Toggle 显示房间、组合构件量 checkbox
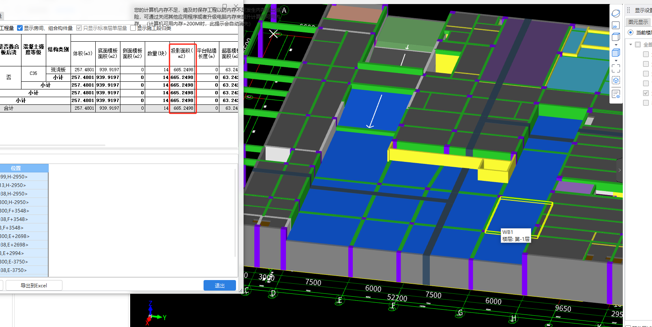The image size is (652, 327). (x=20, y=28)
